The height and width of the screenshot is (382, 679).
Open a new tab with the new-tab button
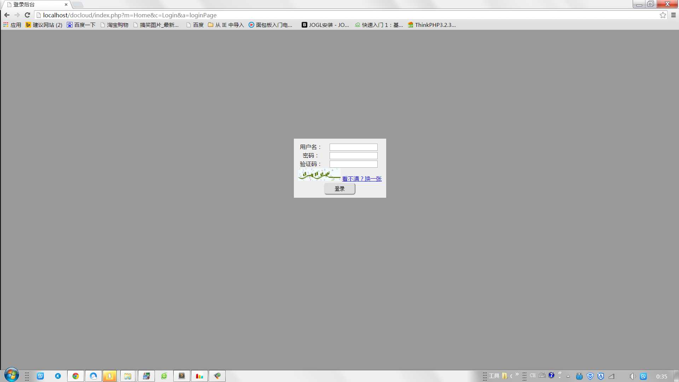pos(78,5)
